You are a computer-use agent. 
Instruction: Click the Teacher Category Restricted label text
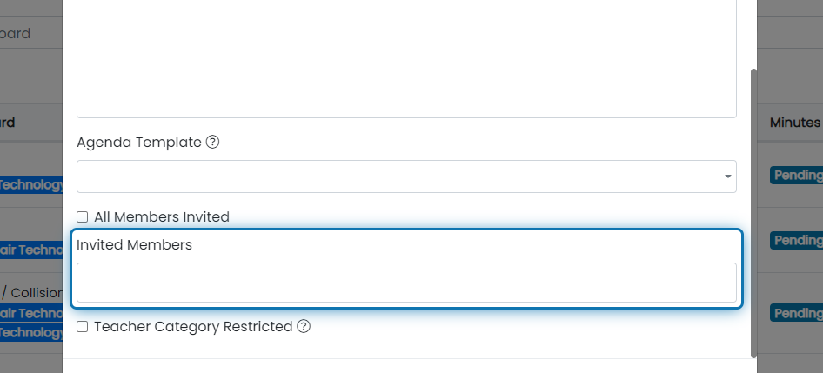tap(193, 327)
